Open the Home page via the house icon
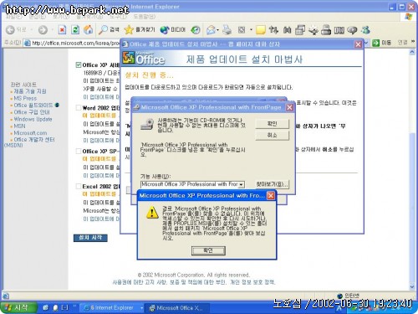 pos(89,30)
